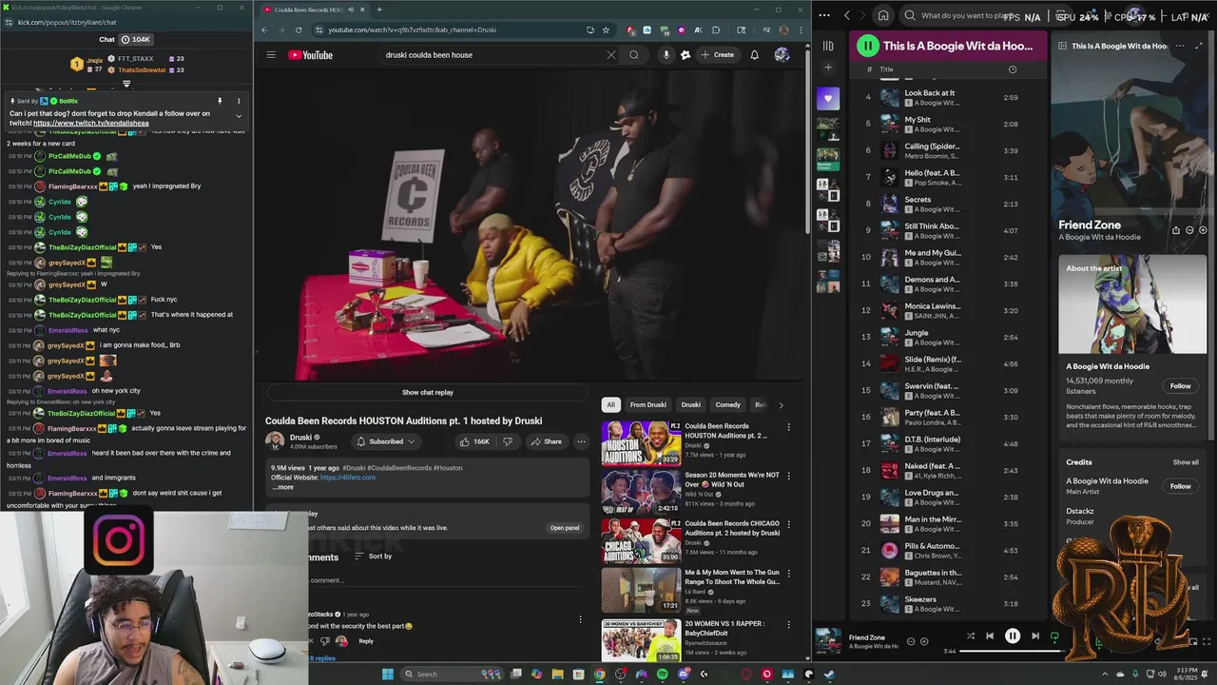Click Show all in Credits section
The height and width of the screenshot is (685, 1217).
pyautogui.click(x=1186, y=462)
